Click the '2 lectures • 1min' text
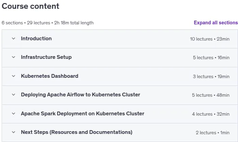The image size is (238, 142). pyautogui.click(x=212, y=133)
